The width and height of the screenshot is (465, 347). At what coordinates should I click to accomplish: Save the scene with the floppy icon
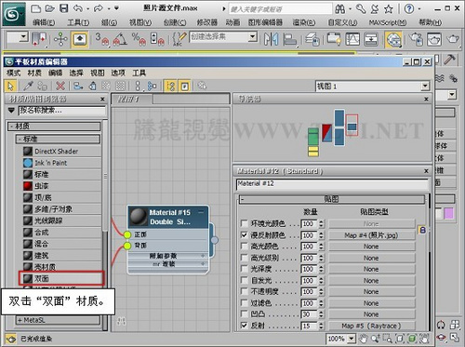click(63, 8)
